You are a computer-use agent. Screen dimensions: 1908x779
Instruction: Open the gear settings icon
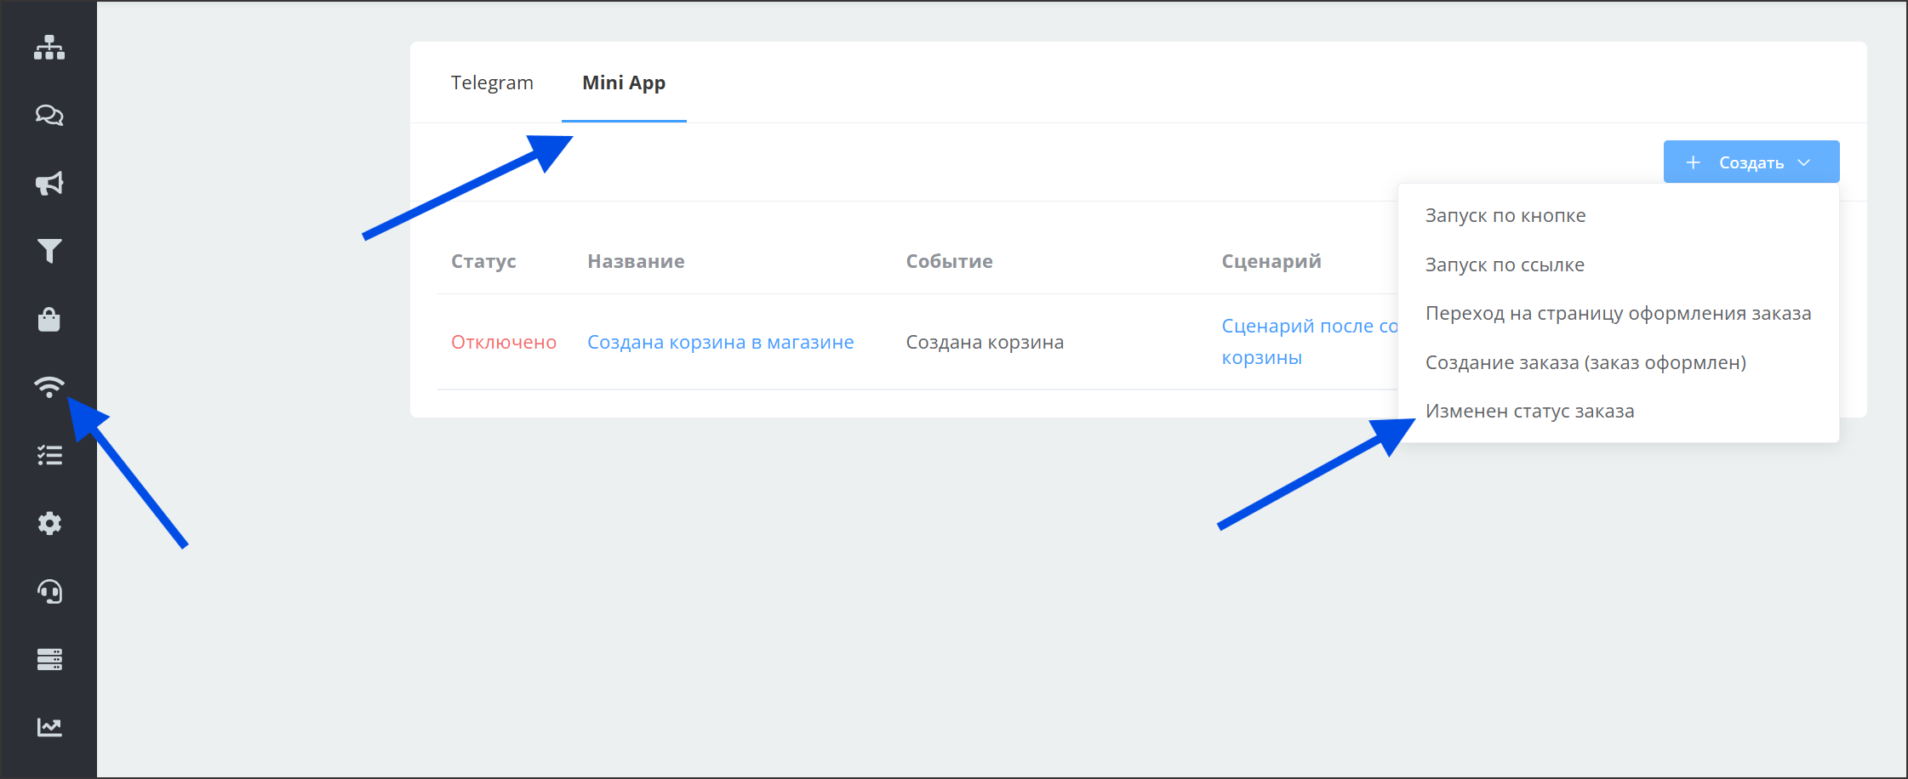[x=49, y=523]
